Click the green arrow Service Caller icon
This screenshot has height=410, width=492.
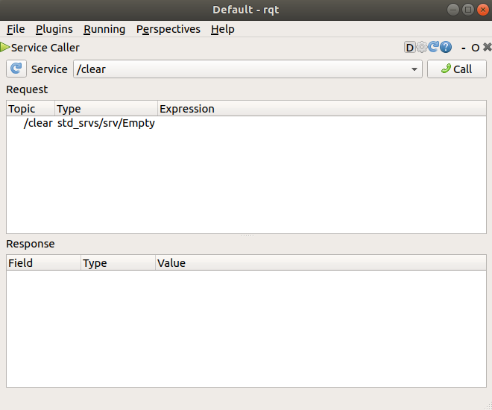click(x=5, y=48)
